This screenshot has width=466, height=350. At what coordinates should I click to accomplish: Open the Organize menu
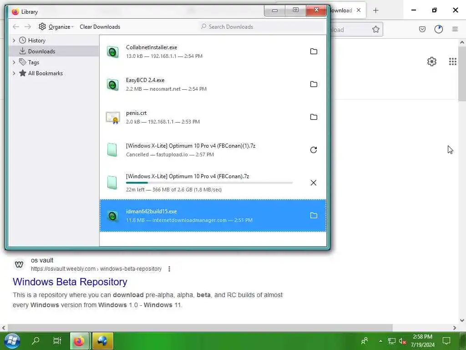pos(56,27)
